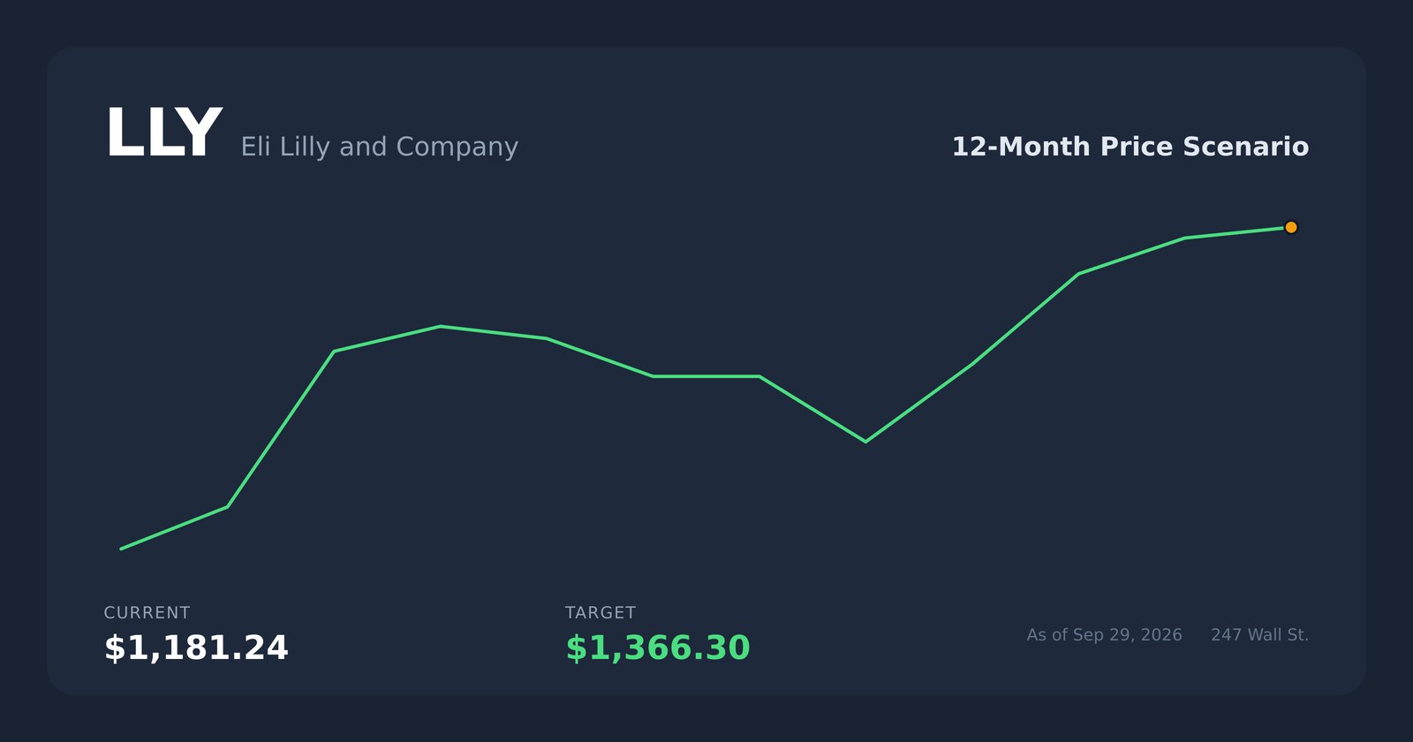This screenshot has width=1413, height=742.
Task: Click the 12-Month Price Scenario heading
Action: coord(1130,147)
